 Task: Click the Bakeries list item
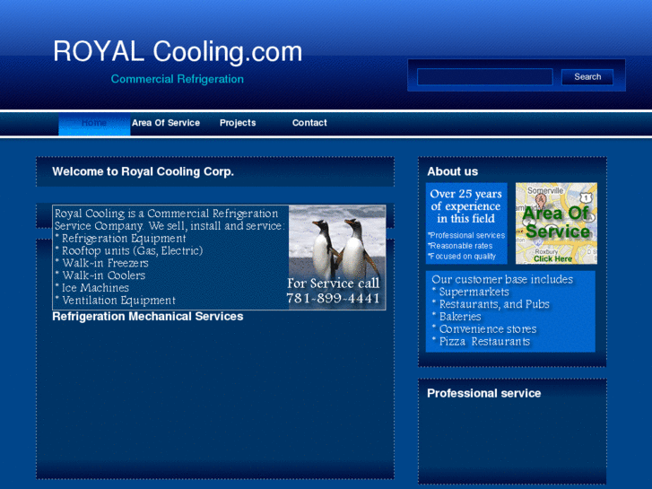coord(456,317)
